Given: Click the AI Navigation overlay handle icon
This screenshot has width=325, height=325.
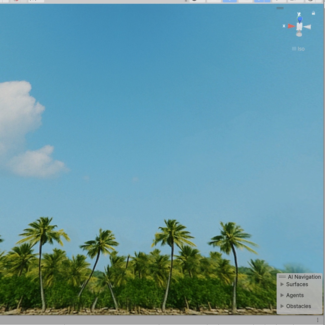Looking at the screenshot, I should click(282, 277).
